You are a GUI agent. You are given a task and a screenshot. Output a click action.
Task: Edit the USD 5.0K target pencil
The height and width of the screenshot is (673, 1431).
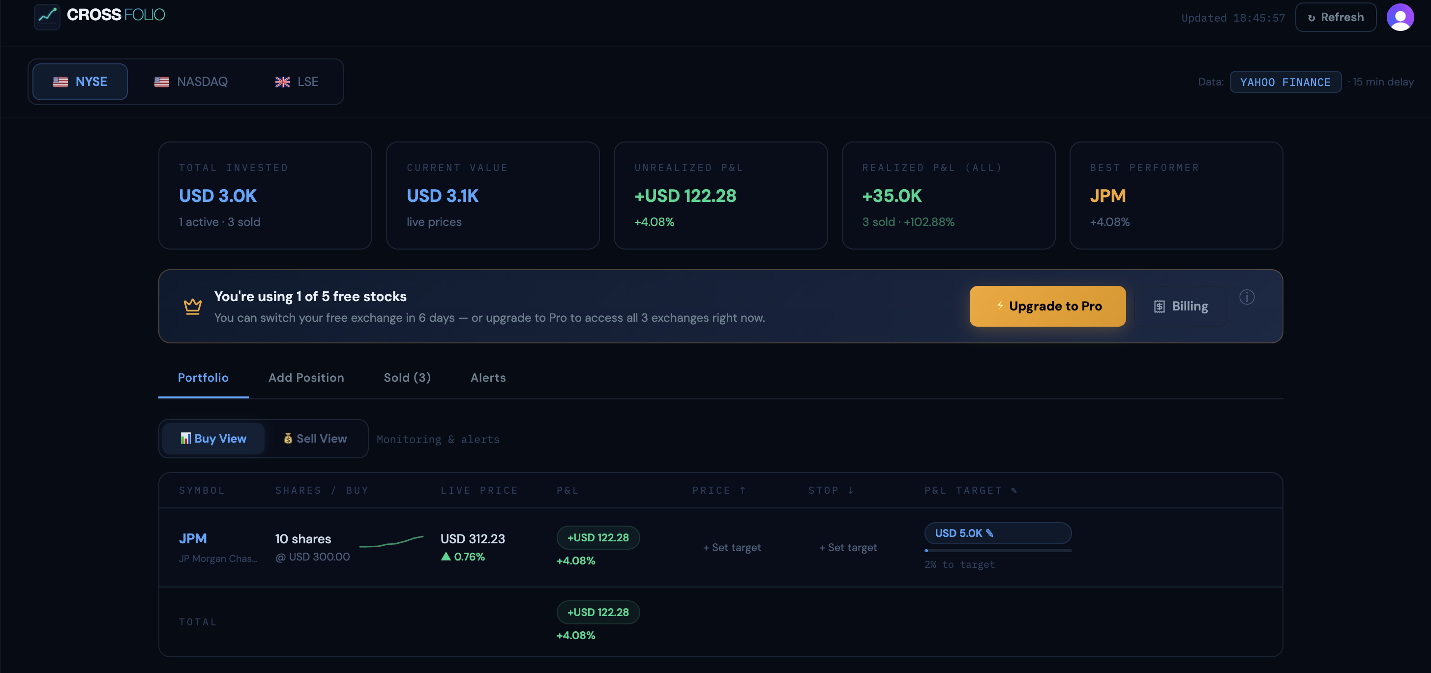(989, 533)
